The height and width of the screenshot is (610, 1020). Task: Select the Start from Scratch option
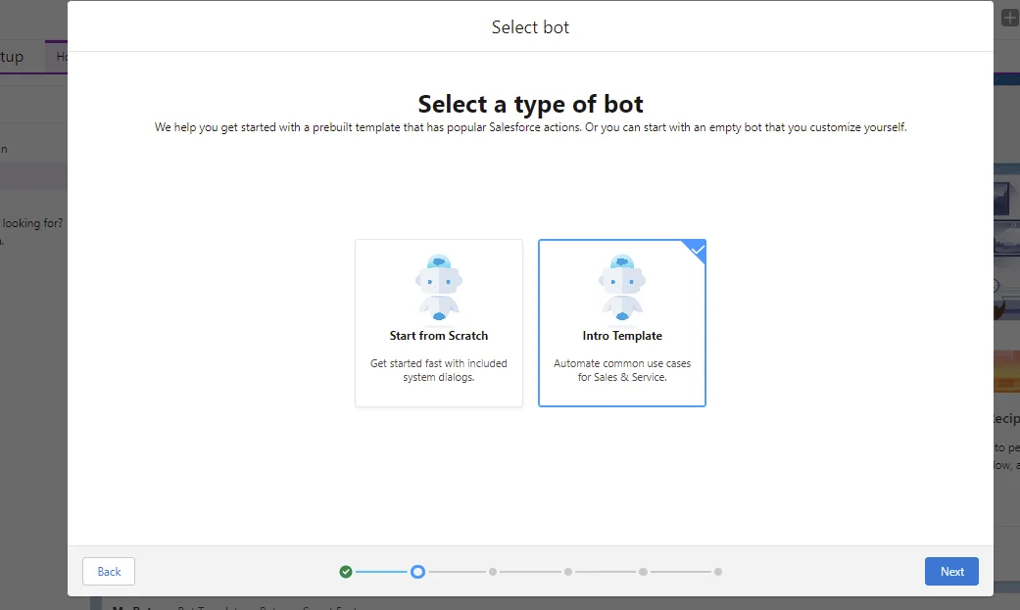pyautogui.click(x=438, y=323)
